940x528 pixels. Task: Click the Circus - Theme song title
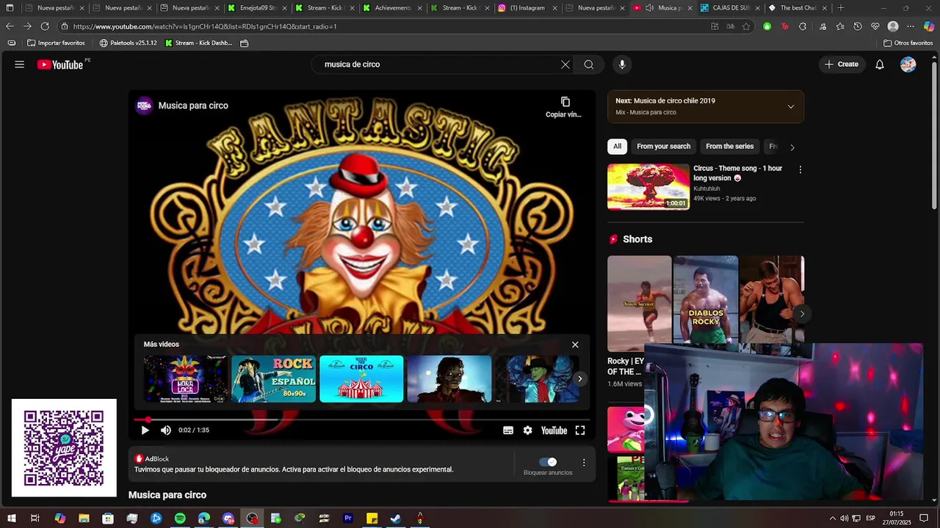tap(737, 173)
